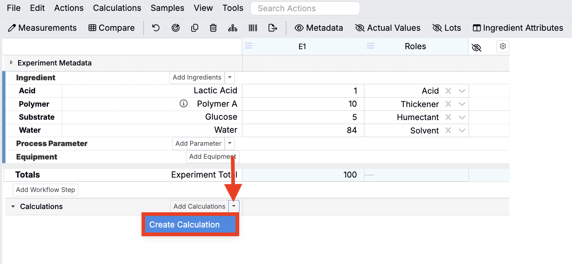
Task: Open the gear settings icon
Action: pos(503,46)
